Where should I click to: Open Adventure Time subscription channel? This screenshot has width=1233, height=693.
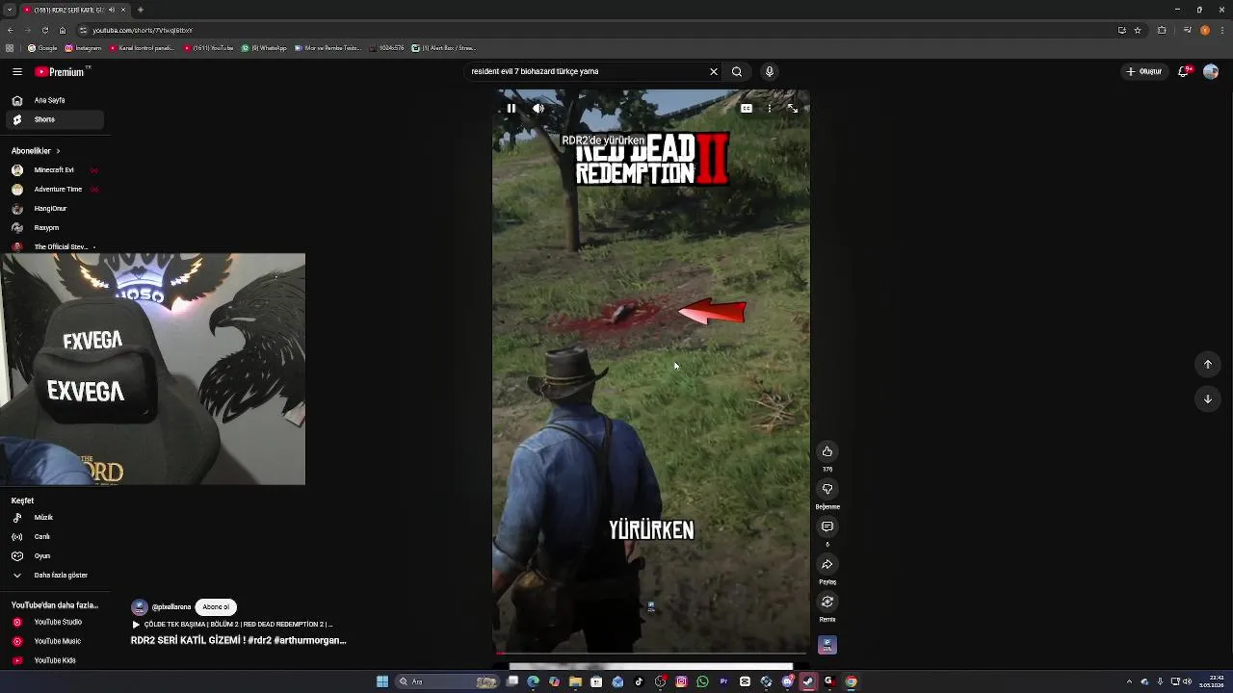click(x=53, y=190)
